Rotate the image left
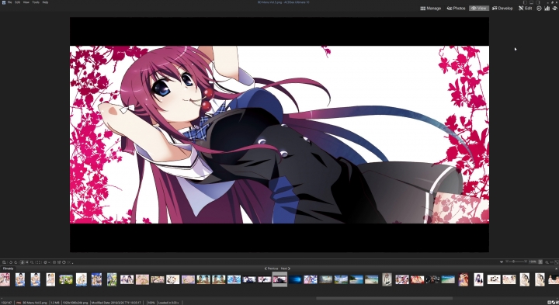 (11, 262)
